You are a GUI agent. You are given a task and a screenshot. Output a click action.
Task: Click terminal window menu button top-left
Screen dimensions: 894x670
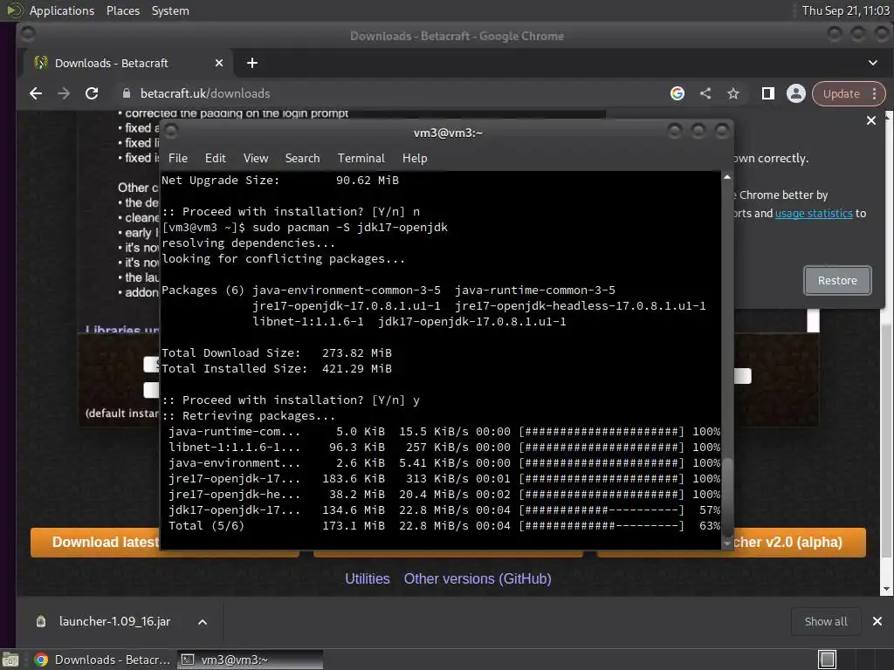[171, 132]
